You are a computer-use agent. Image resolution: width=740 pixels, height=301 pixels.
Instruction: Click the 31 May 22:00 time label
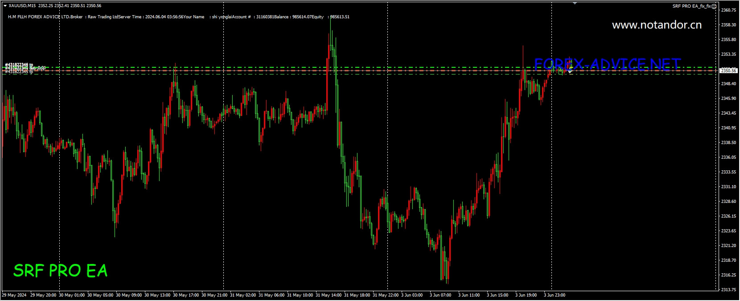pyautogui.click(x=386, y=295)
